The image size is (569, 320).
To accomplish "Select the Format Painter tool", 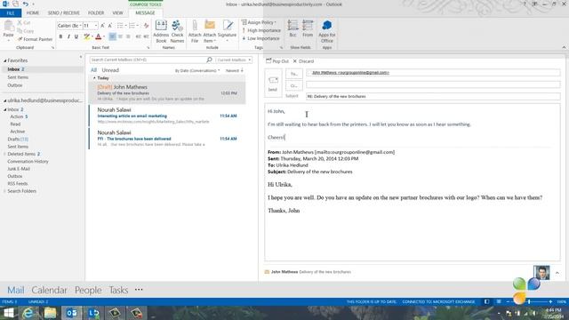I will 35,39.
